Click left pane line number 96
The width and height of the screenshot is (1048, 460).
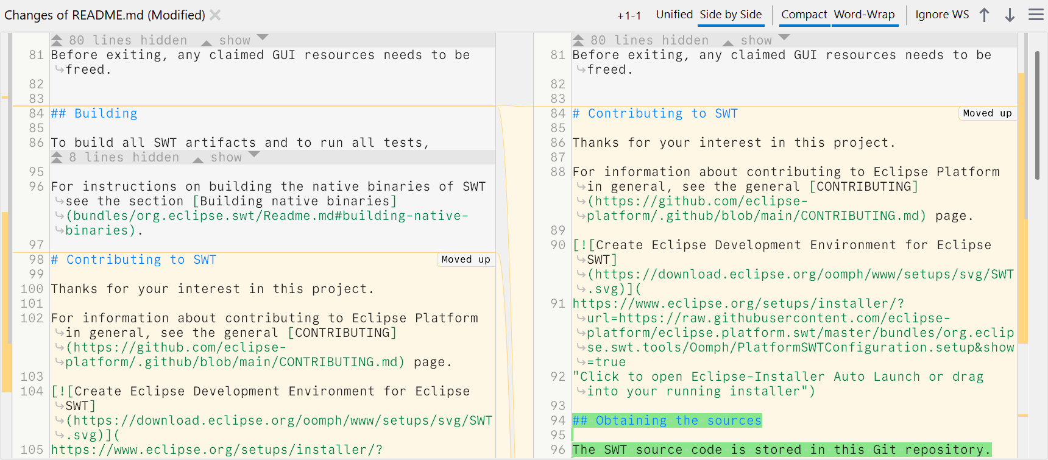[x=36, y=186]
